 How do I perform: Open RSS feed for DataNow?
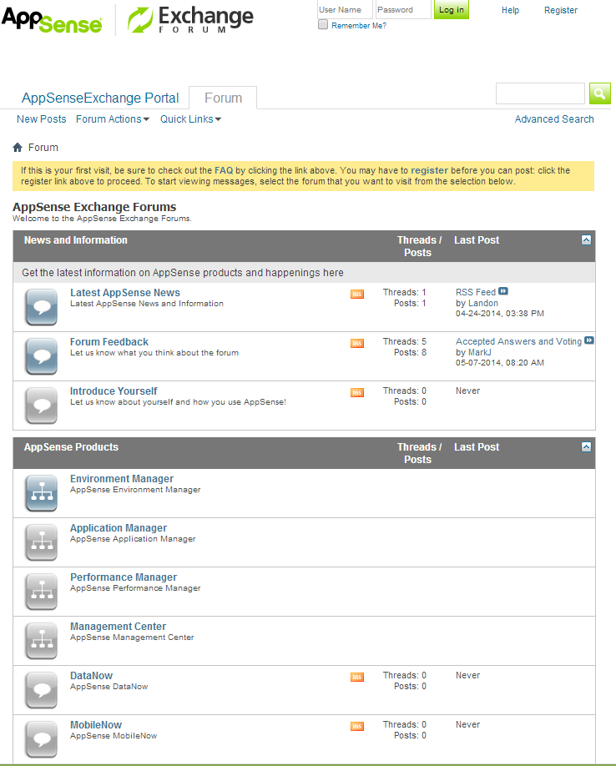point(357,677)
